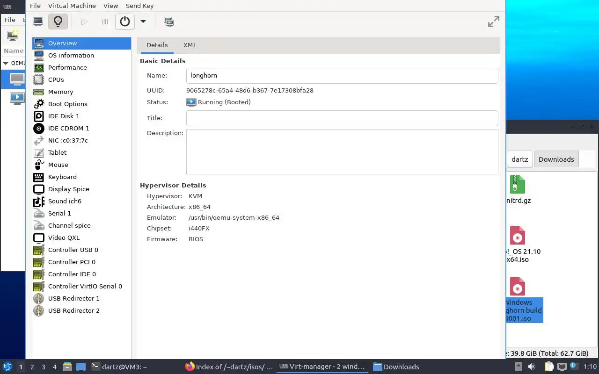Click Downloads path button in file manager

(x=556, y=159)
